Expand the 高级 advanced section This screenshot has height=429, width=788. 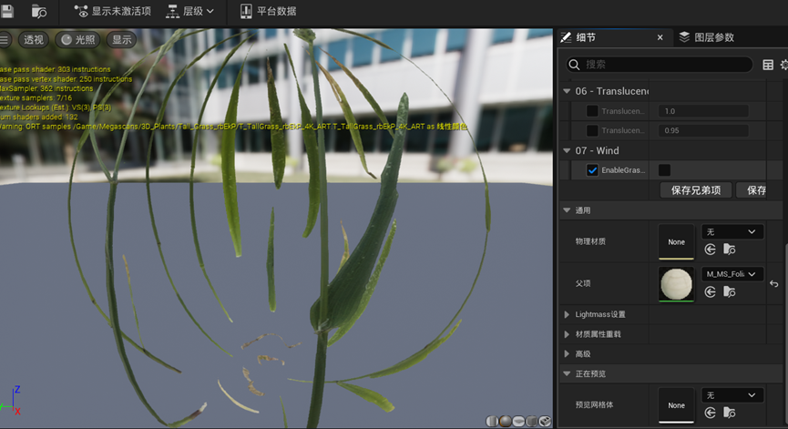(x=567, y=353)
